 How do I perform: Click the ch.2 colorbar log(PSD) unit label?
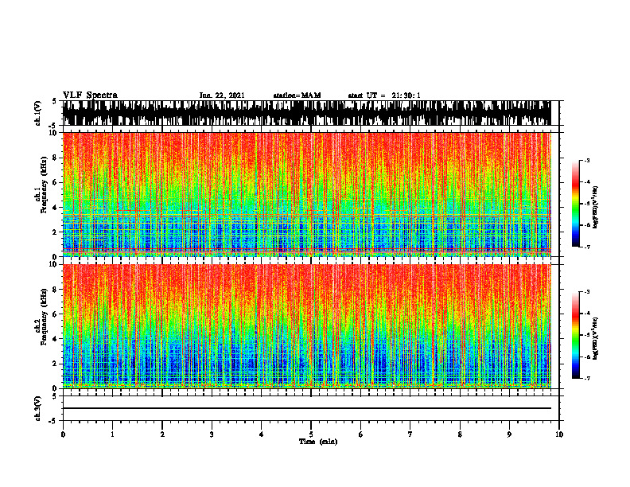pyautogui.click(x=596, y=338)
